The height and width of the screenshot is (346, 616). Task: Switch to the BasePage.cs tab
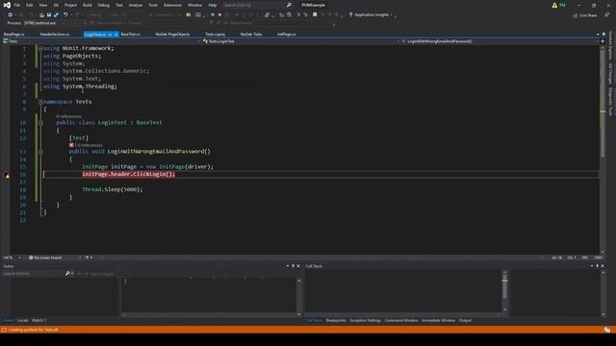[x=14, y=35]
